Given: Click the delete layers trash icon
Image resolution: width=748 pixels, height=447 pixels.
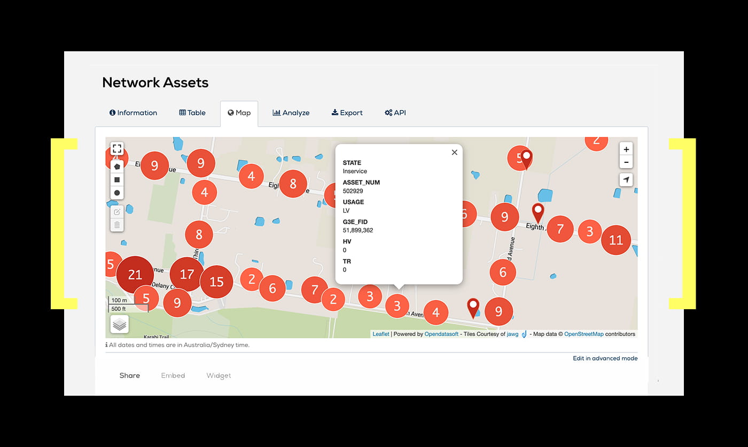Looking at the screenshot, I should [x=117, y=225].
